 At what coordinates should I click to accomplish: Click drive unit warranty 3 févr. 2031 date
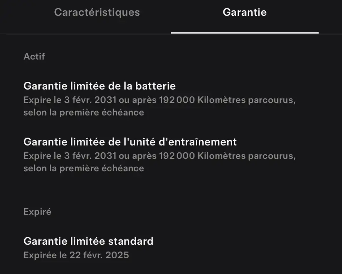tap(90, 156)
